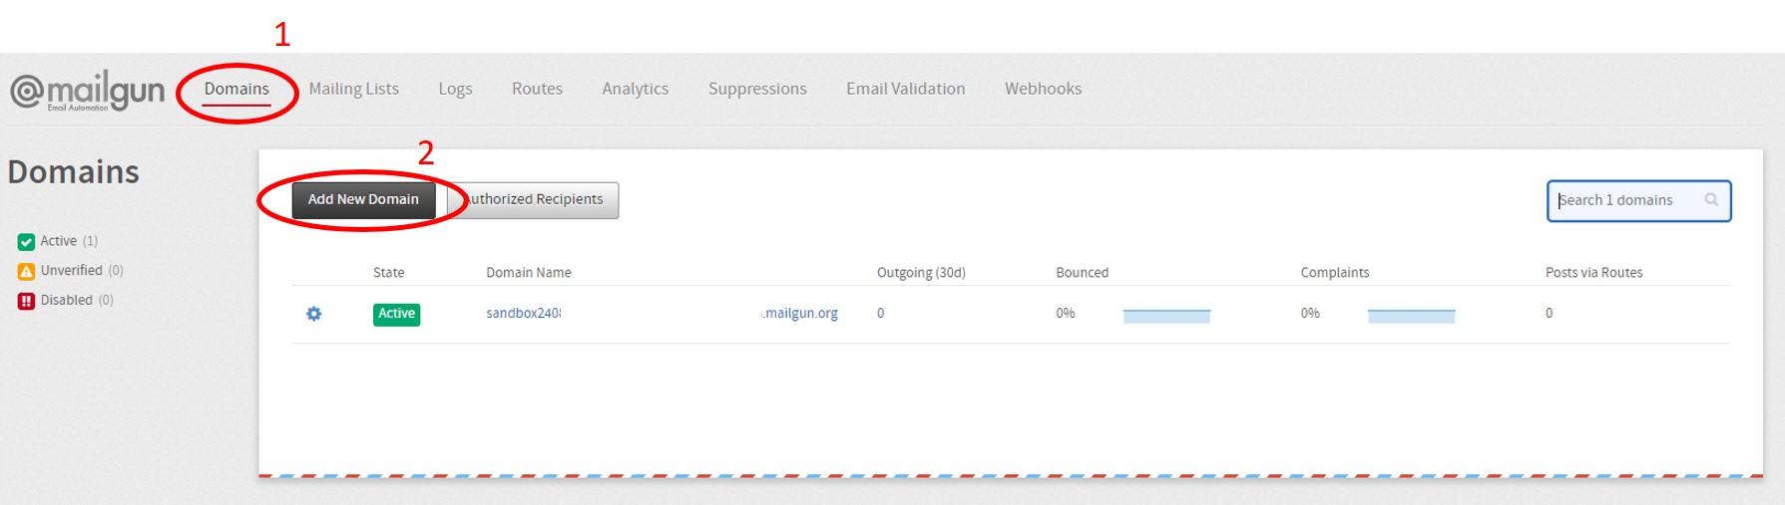The image size is (1785, 505).
Task: Open the Domains tab
Action: 236,89
